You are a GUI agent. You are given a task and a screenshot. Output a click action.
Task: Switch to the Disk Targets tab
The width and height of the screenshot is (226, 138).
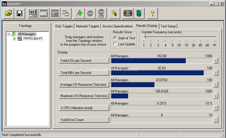pos(64,26)
